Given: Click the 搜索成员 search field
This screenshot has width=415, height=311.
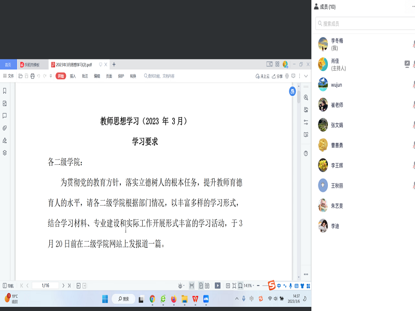Looking at the screenshot, I should (363, 23).
